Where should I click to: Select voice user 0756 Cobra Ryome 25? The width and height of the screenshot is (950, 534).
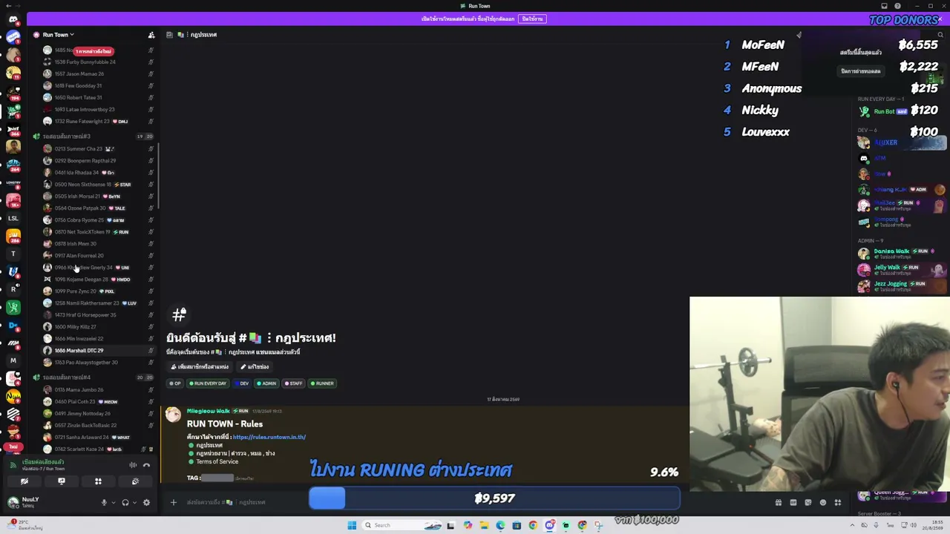pos(96,220)
